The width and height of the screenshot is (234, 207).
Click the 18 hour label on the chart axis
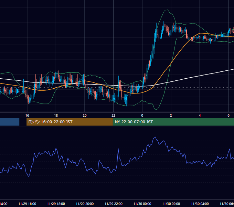[56, 116]
